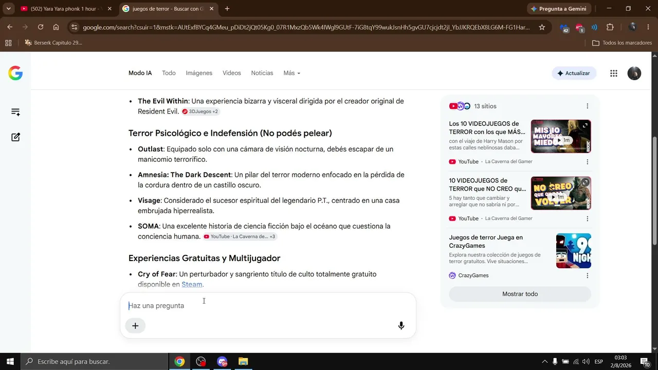Screen dimensions: 658x370
Task: Open the Windows Start menu
Action: point(10,361)
